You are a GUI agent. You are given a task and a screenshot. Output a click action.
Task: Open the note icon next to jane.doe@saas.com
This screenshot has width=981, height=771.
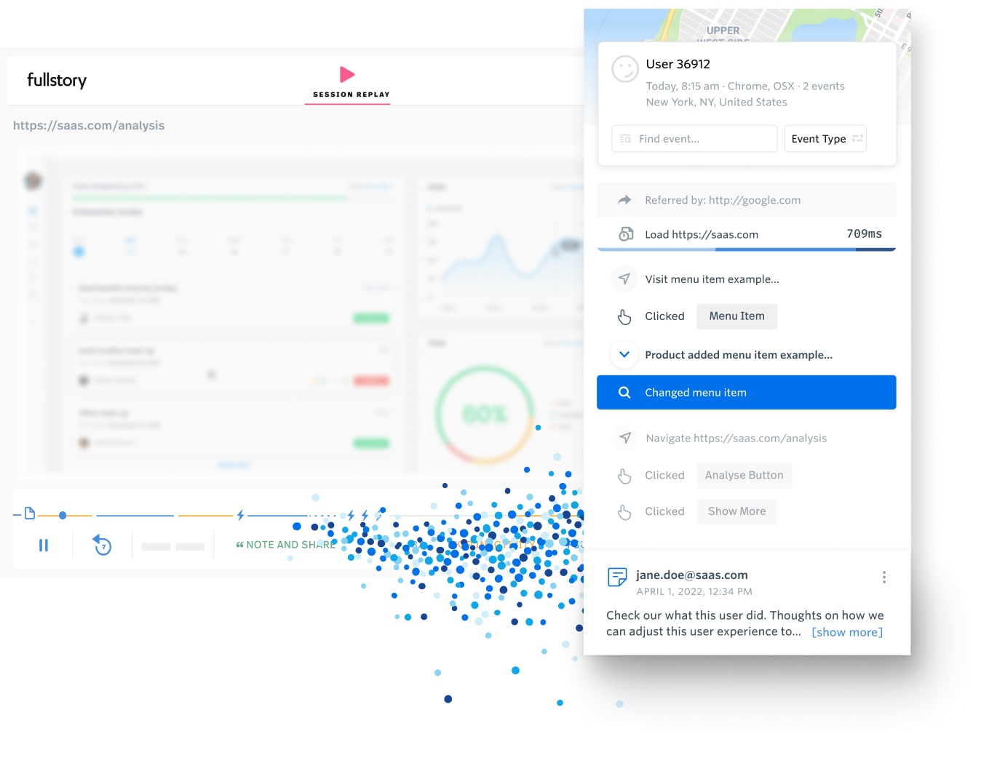tap(617, 577)
